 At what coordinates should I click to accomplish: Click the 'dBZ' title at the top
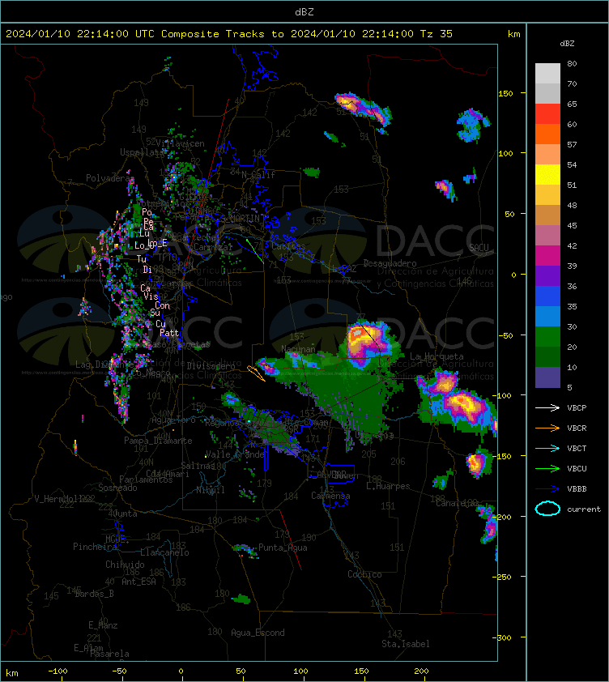(304, 12)
